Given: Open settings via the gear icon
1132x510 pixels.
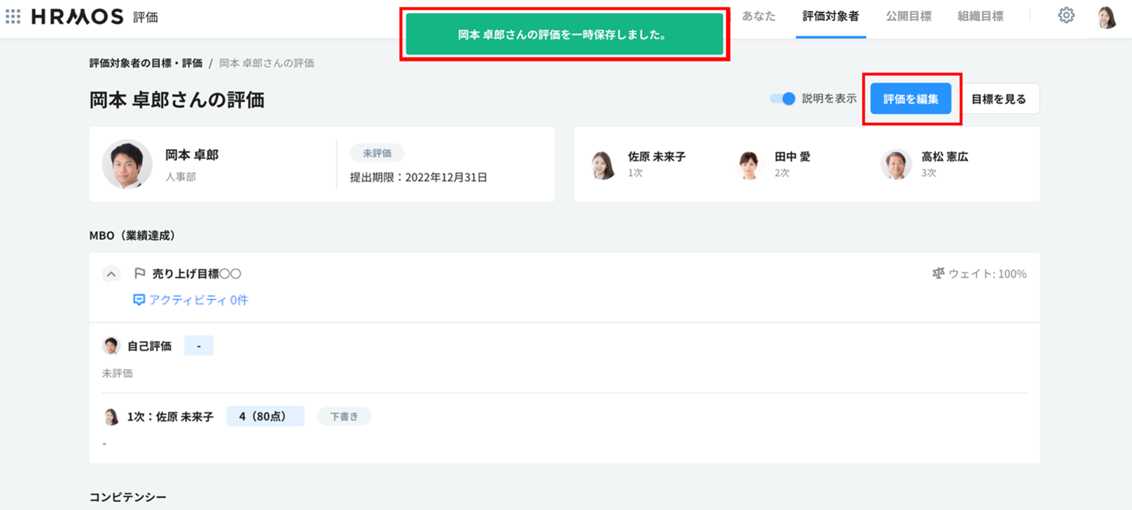Looking at the screenshot, I should tap(1066, 15).
